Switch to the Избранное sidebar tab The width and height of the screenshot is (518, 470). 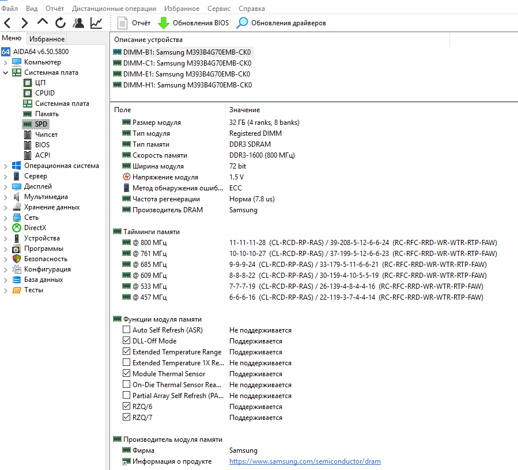[47, 39]
